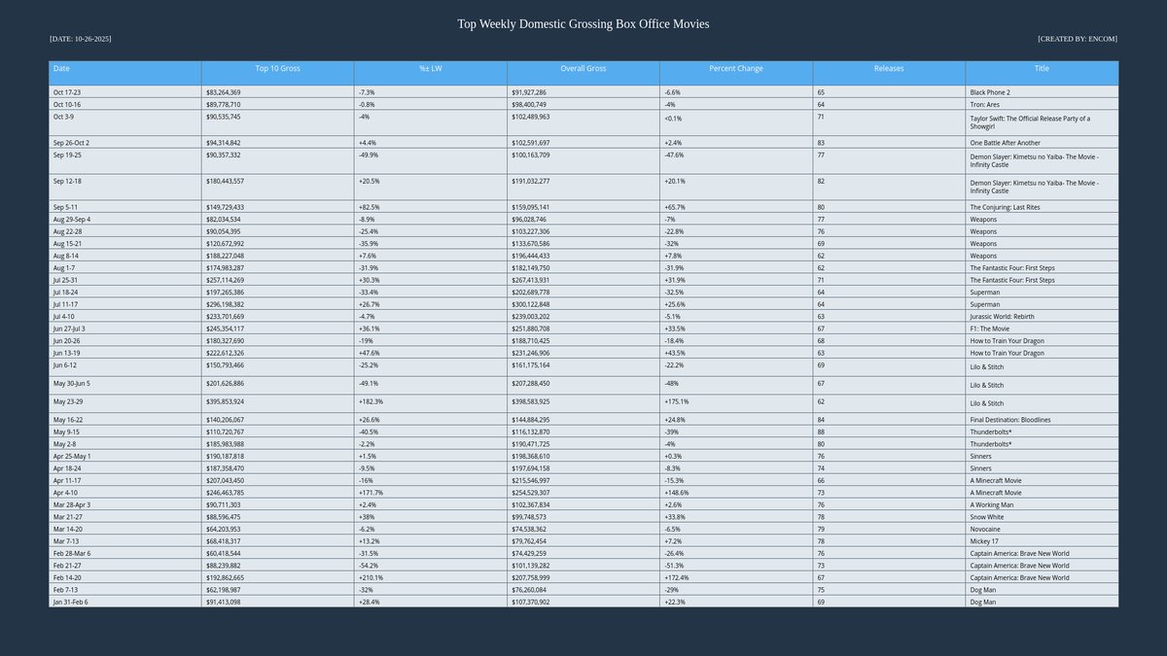
Task: Click the Mickey 17 title cell
Action: coord(1042,541)
